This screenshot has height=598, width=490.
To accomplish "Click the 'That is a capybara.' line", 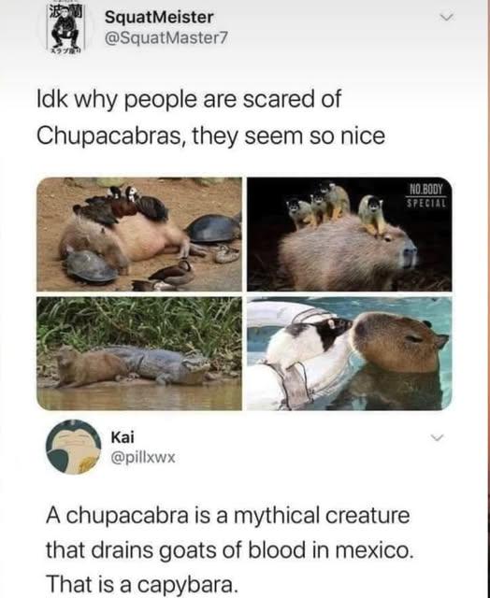I will 141,584.
